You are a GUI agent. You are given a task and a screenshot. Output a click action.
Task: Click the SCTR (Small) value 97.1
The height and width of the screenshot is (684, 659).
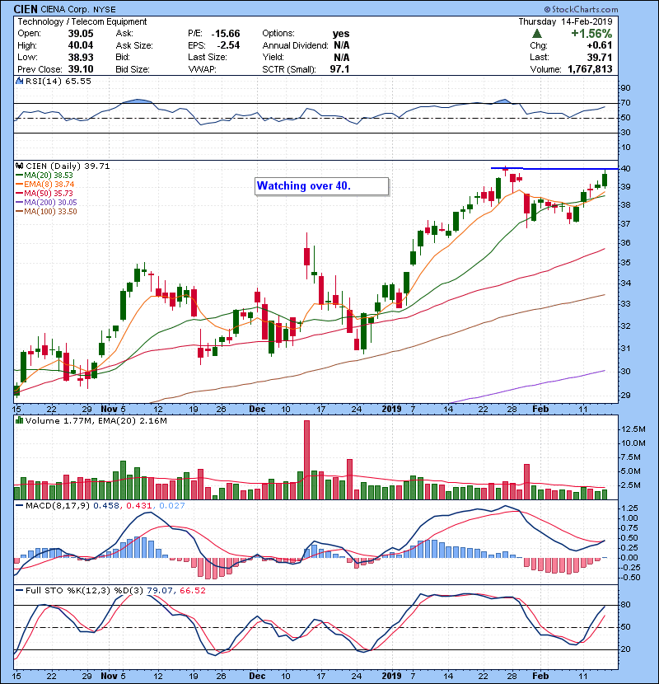339,69
